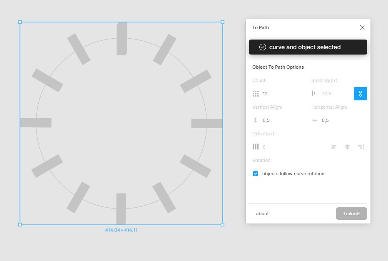Edit the Count value 12
Viewport: 388px width, 261px height.
[265, 94]
